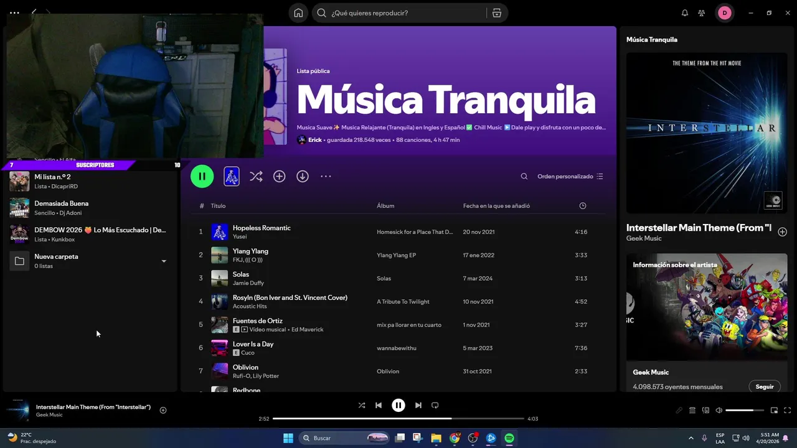Pause playback in the player bar
797x448 pixels.
coord(398,405)
